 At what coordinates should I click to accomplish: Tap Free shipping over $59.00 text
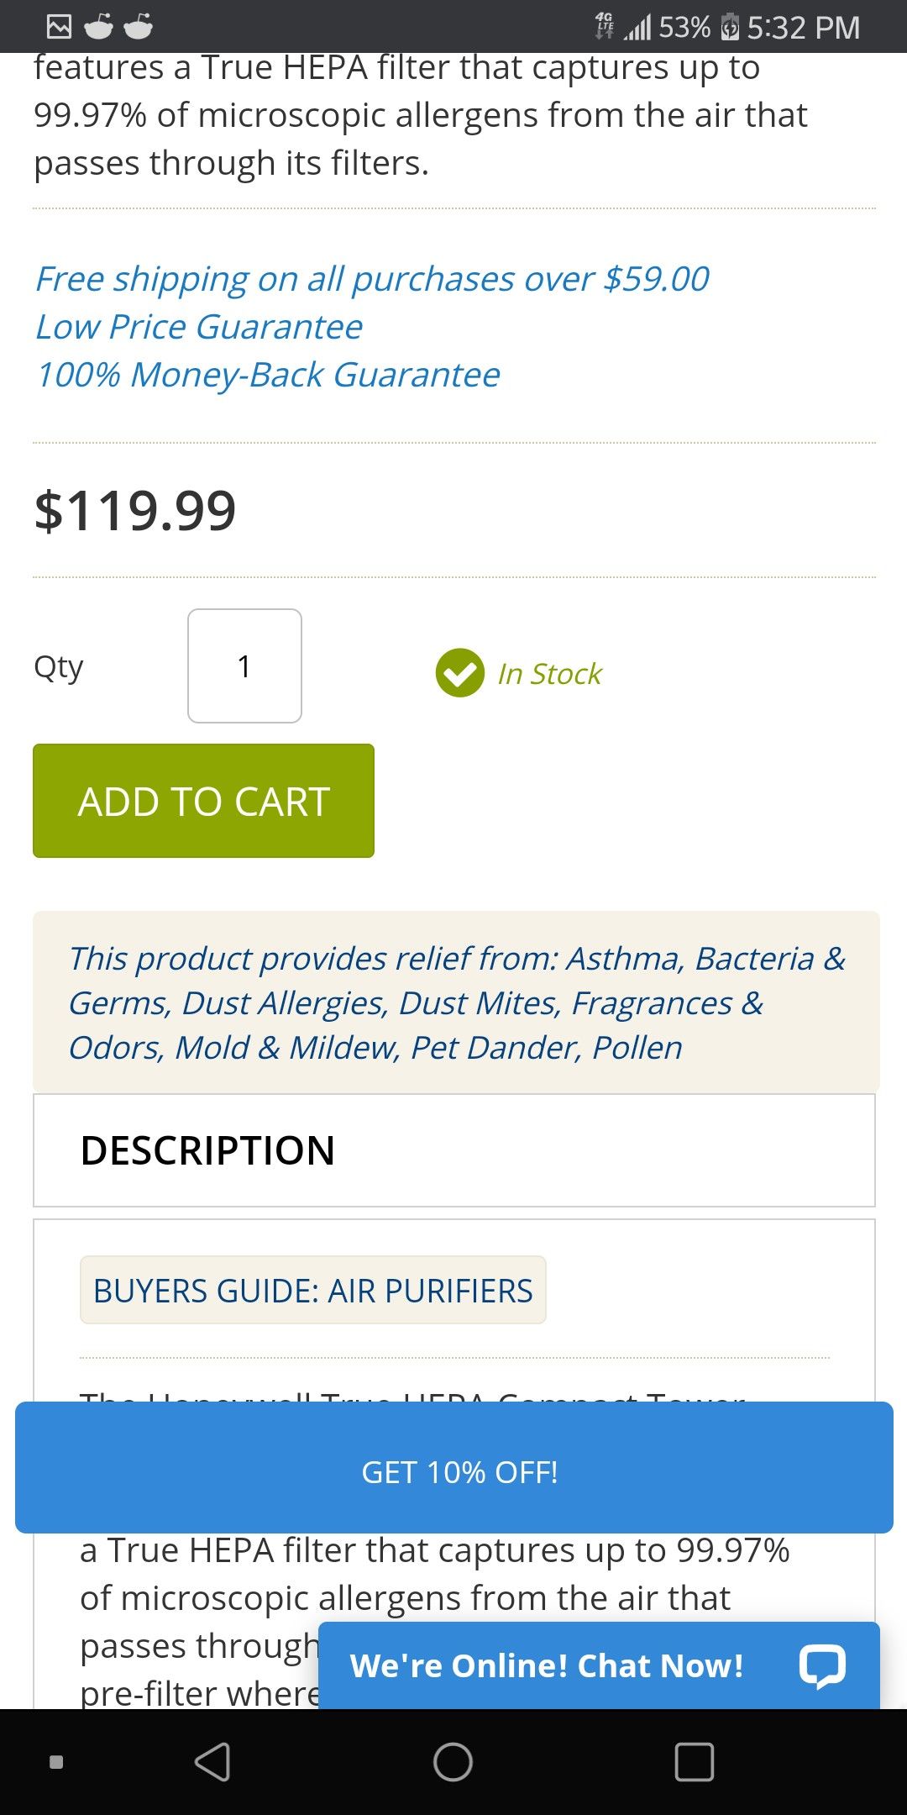point(372,279)
